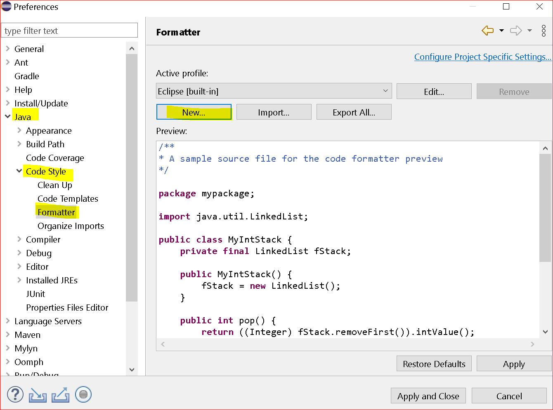Viewport: 553px width, 410px height.
Task: Click tree scrollbar down arrow
Action: 132,370
